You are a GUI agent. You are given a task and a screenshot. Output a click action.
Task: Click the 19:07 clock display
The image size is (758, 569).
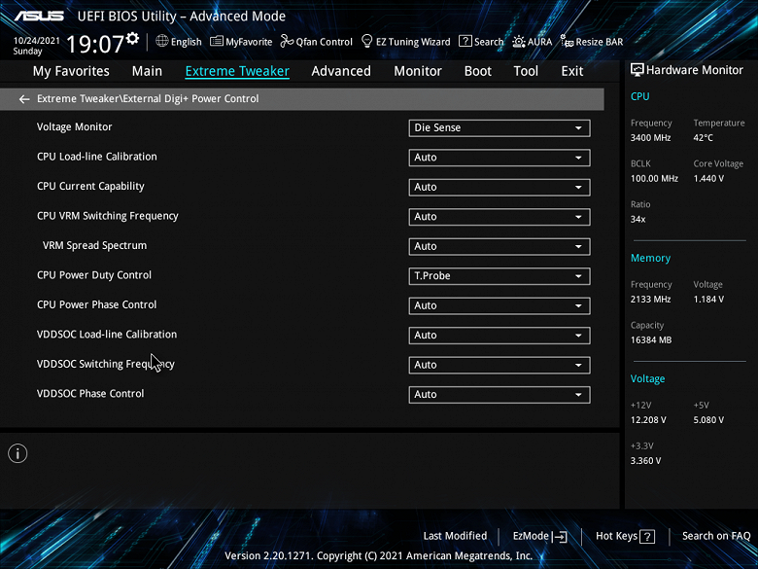(95, 44)
